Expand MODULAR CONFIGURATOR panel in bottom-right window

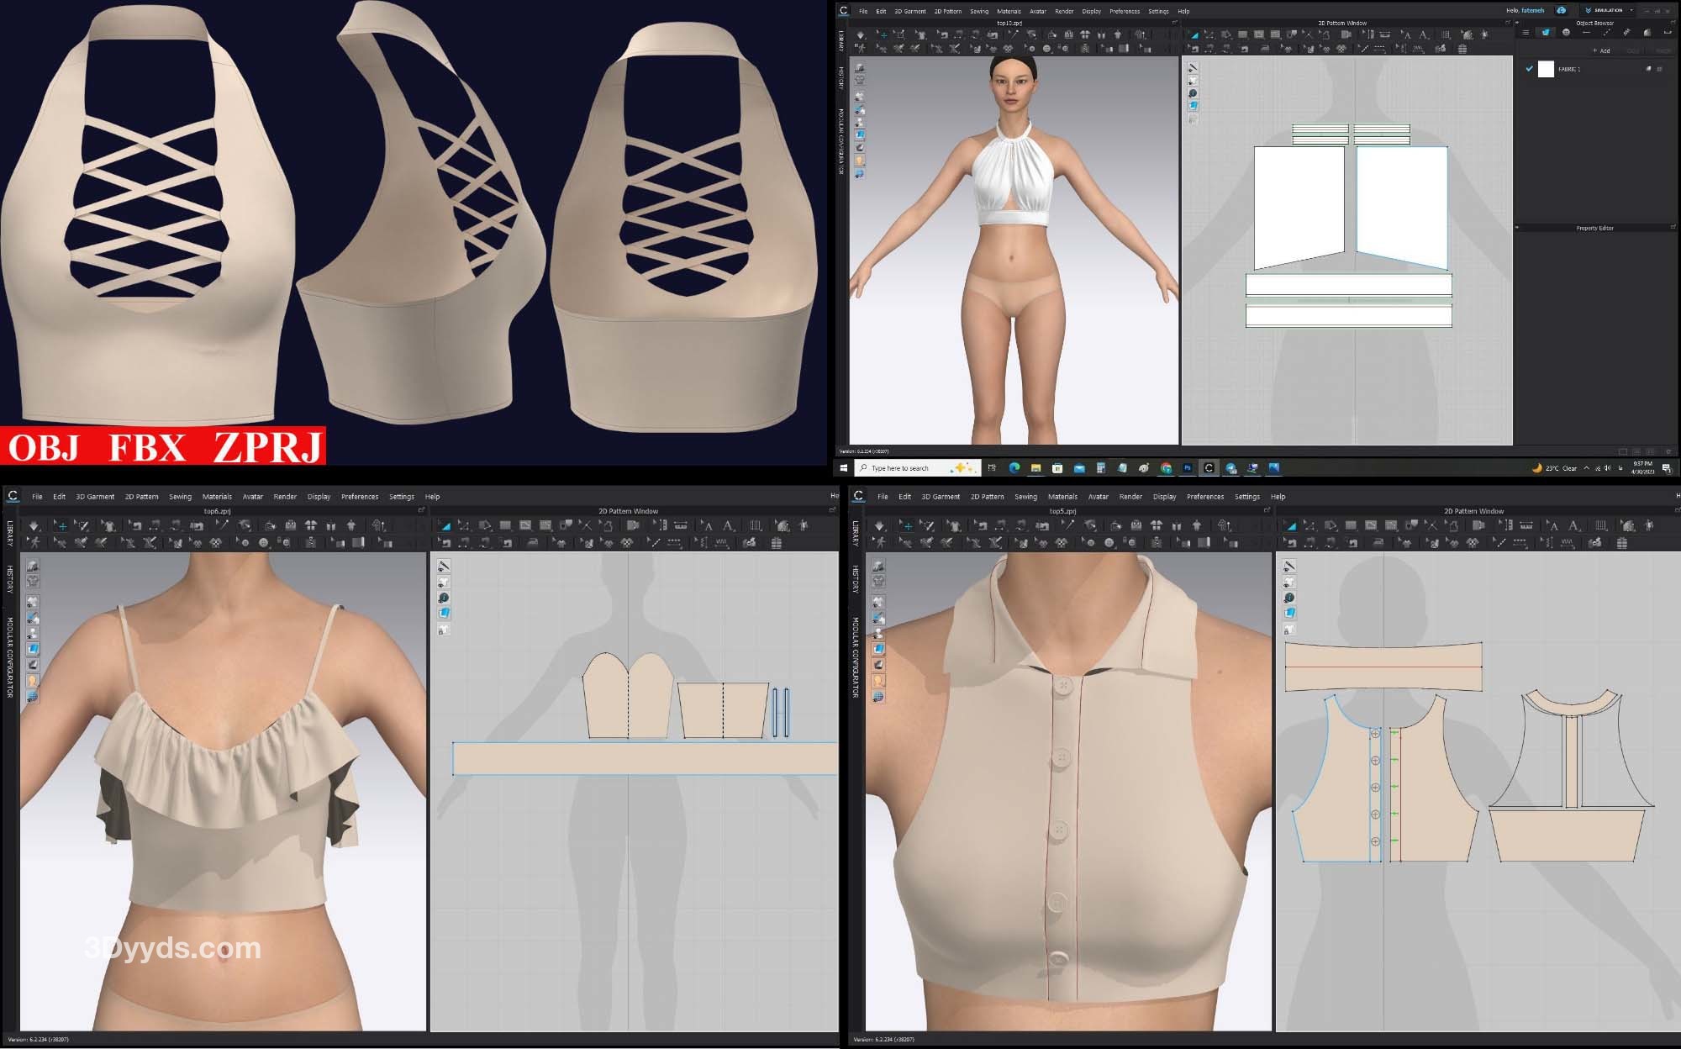tap(856, 657)
